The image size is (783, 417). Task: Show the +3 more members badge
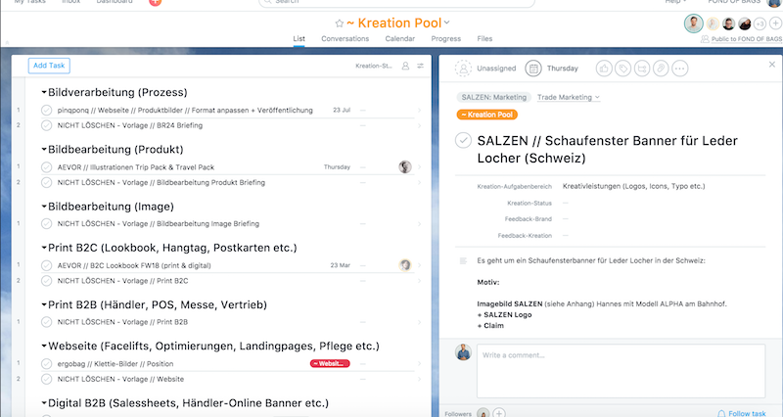(x=760, y=23)
